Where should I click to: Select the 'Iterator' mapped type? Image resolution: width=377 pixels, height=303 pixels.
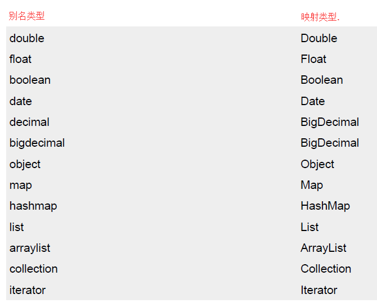319,290
